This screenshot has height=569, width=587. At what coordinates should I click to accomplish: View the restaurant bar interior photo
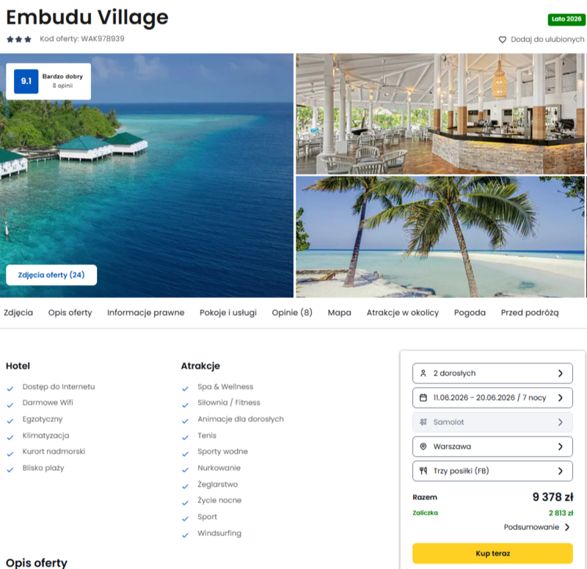pos(440,114)
